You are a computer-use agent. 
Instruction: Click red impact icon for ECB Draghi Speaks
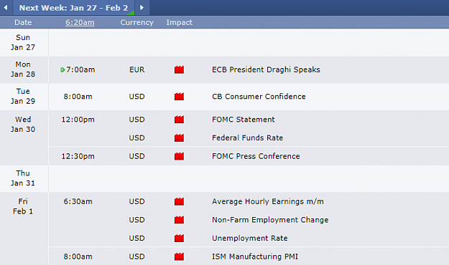pyautogui.click(x=180, y=69)
